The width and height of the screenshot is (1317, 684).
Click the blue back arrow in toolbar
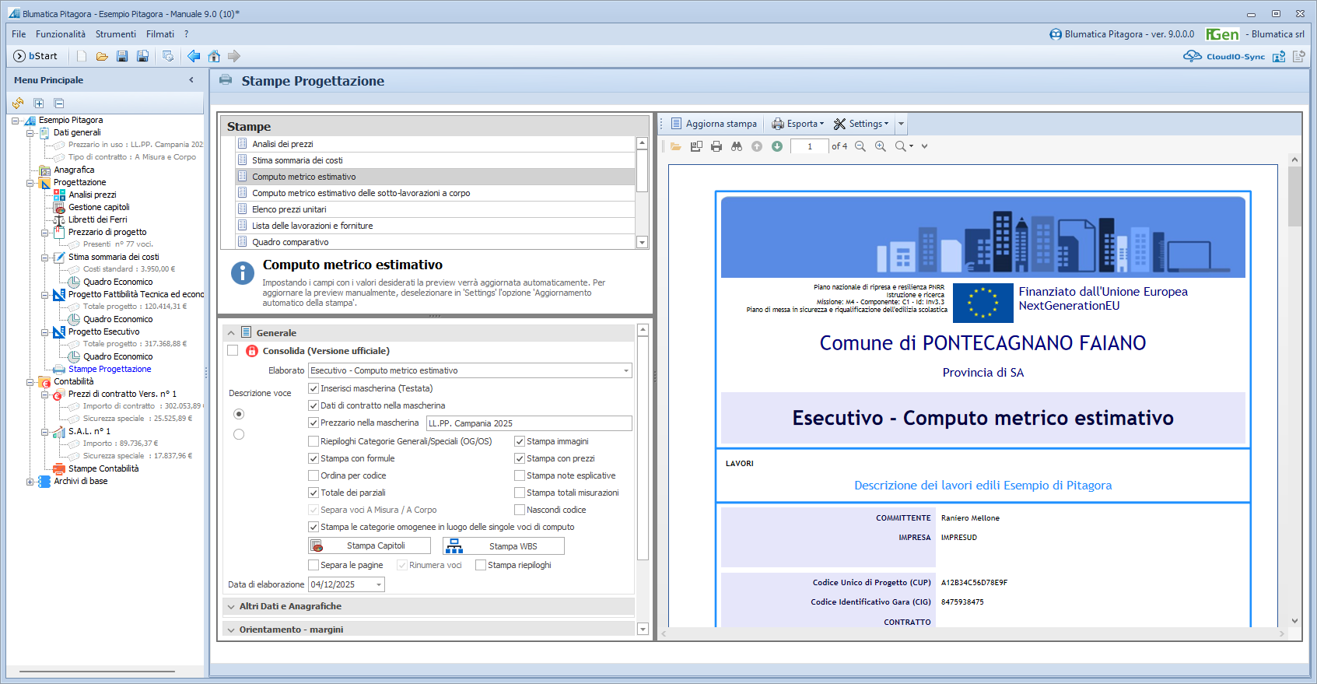[194, 56]
